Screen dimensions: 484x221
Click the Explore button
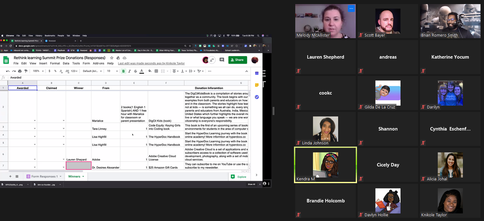click(238, 177)
